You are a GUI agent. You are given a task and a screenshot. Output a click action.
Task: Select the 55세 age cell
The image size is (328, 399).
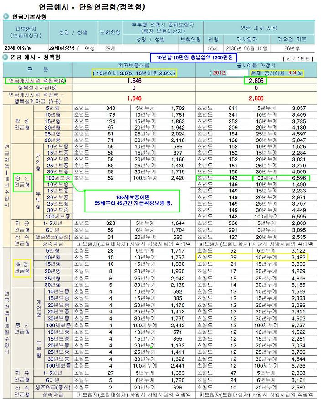pos(213,48)
